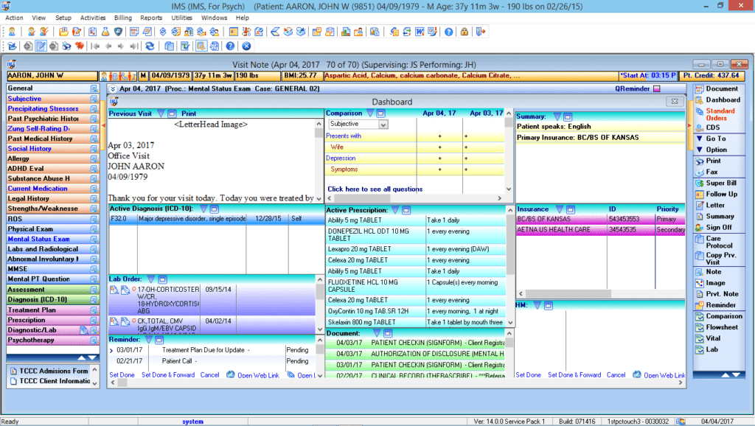The width and height of the screenshot is (755, 426).
Task: Click the copy pages icon in visit toolbar
Action: [x=169, y=46]
